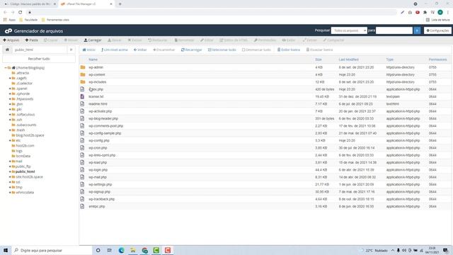Click the blue search go button
This screenshot has width=453, height=255.
[x=417, y=30]
